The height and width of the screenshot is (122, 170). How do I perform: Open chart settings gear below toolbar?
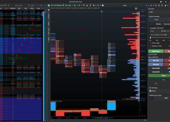tap(49, 10)
